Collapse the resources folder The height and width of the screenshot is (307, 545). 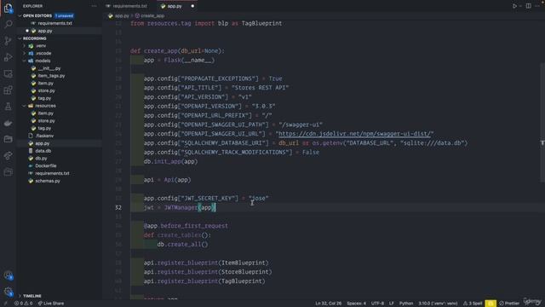click(x=45, y=106)
